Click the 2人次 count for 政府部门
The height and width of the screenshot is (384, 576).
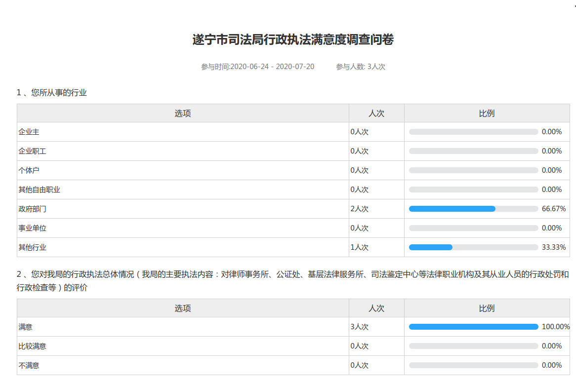(x=360, y=209)
